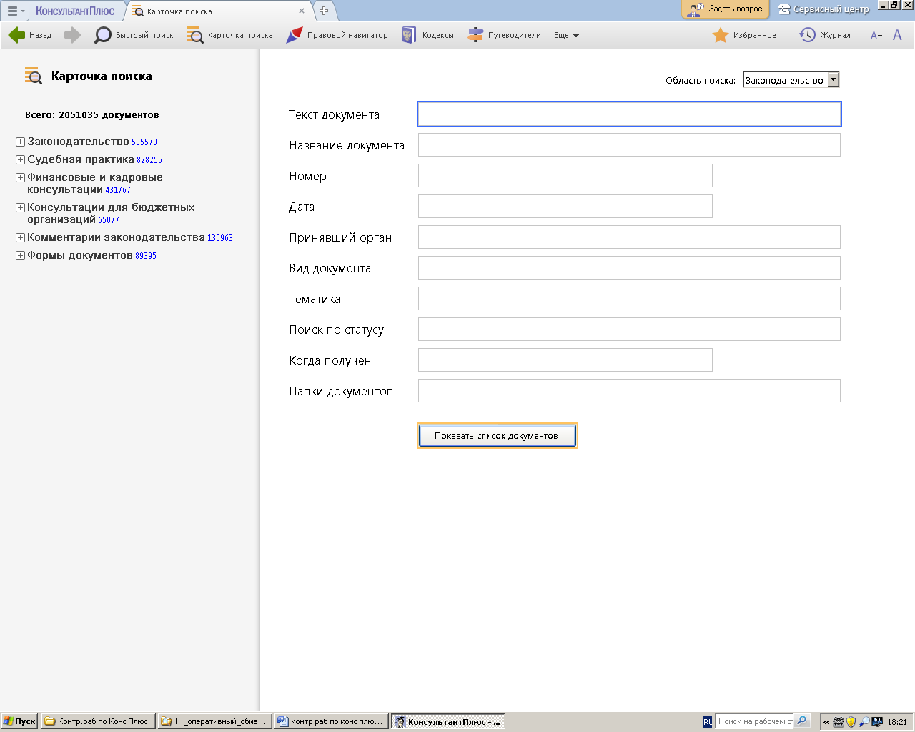Expand Комментарии законодательства tree node

[21, 238]
